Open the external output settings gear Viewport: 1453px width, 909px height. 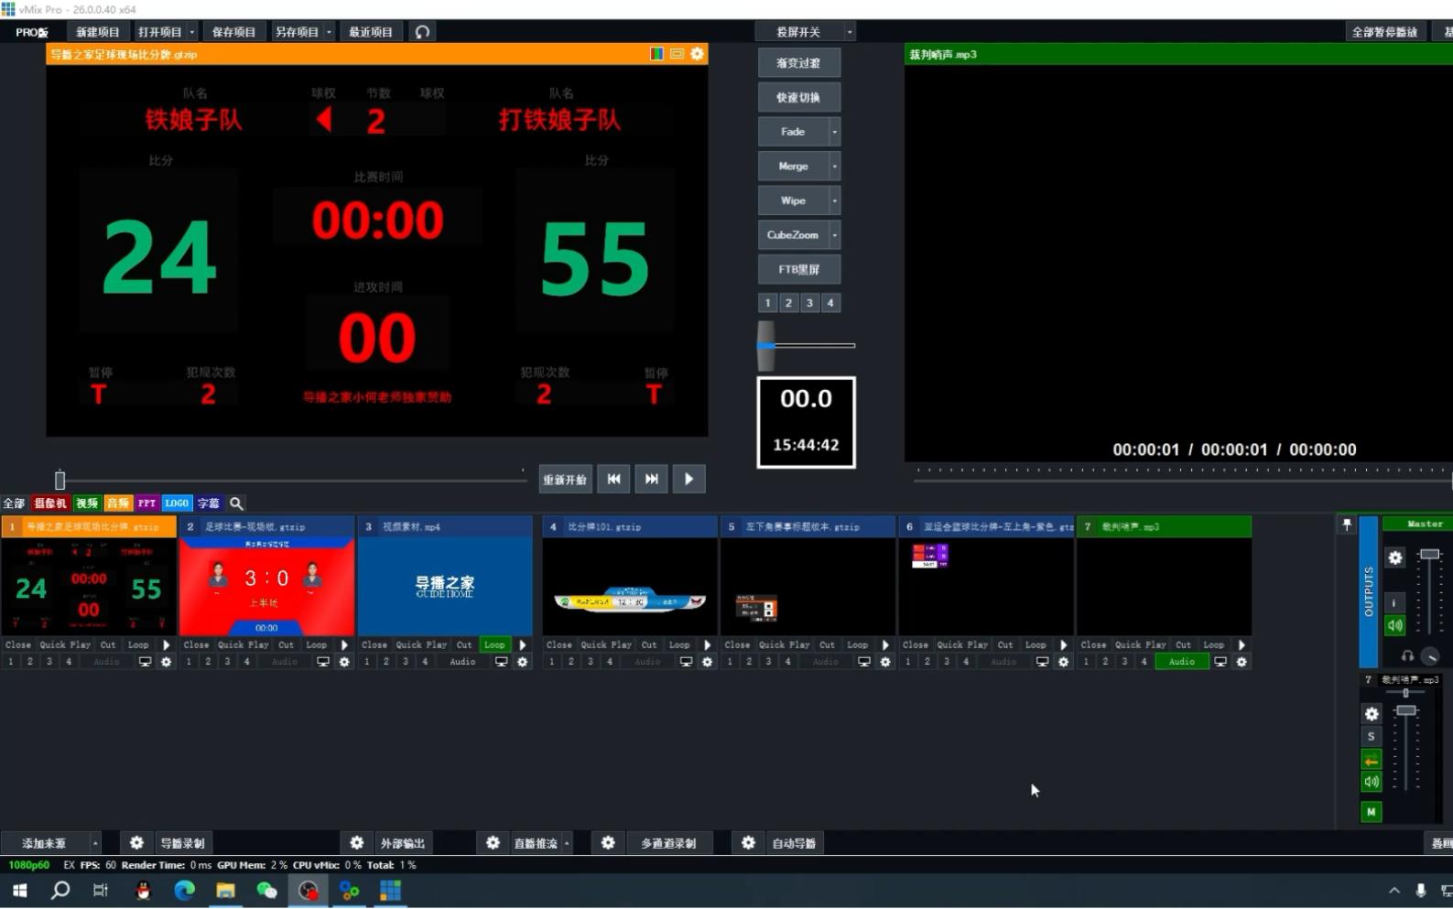point(357,843)
